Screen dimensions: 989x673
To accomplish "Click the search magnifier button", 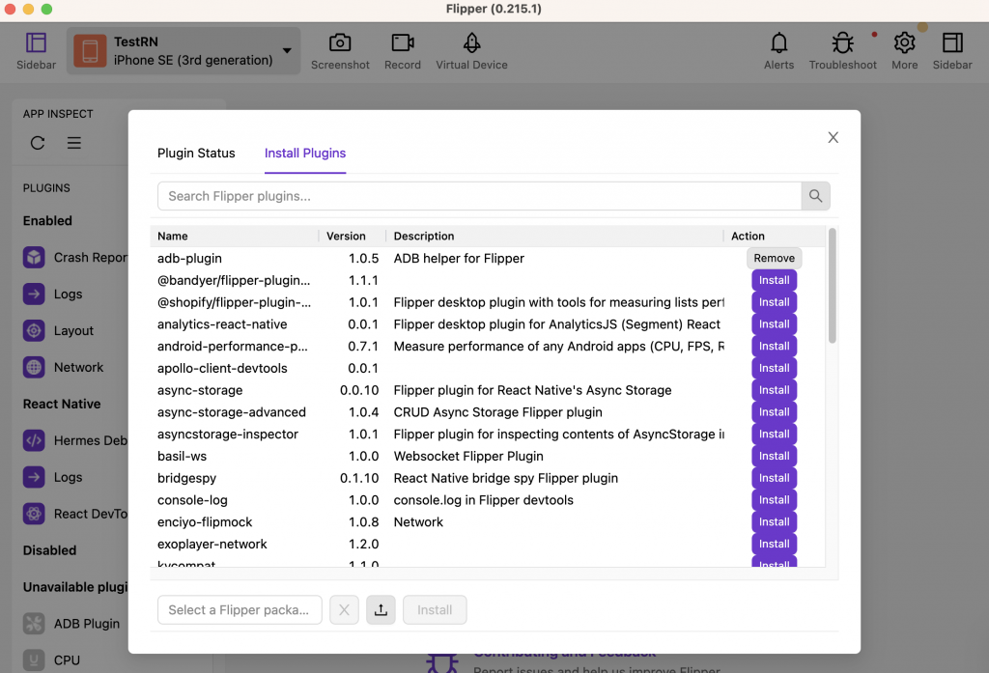I will click(x=815, y=196).
